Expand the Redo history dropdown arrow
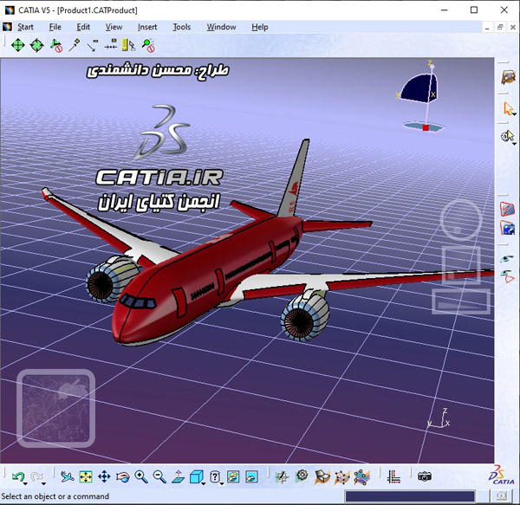The width and height of the screenshot is (520, 505). point(44,484)
